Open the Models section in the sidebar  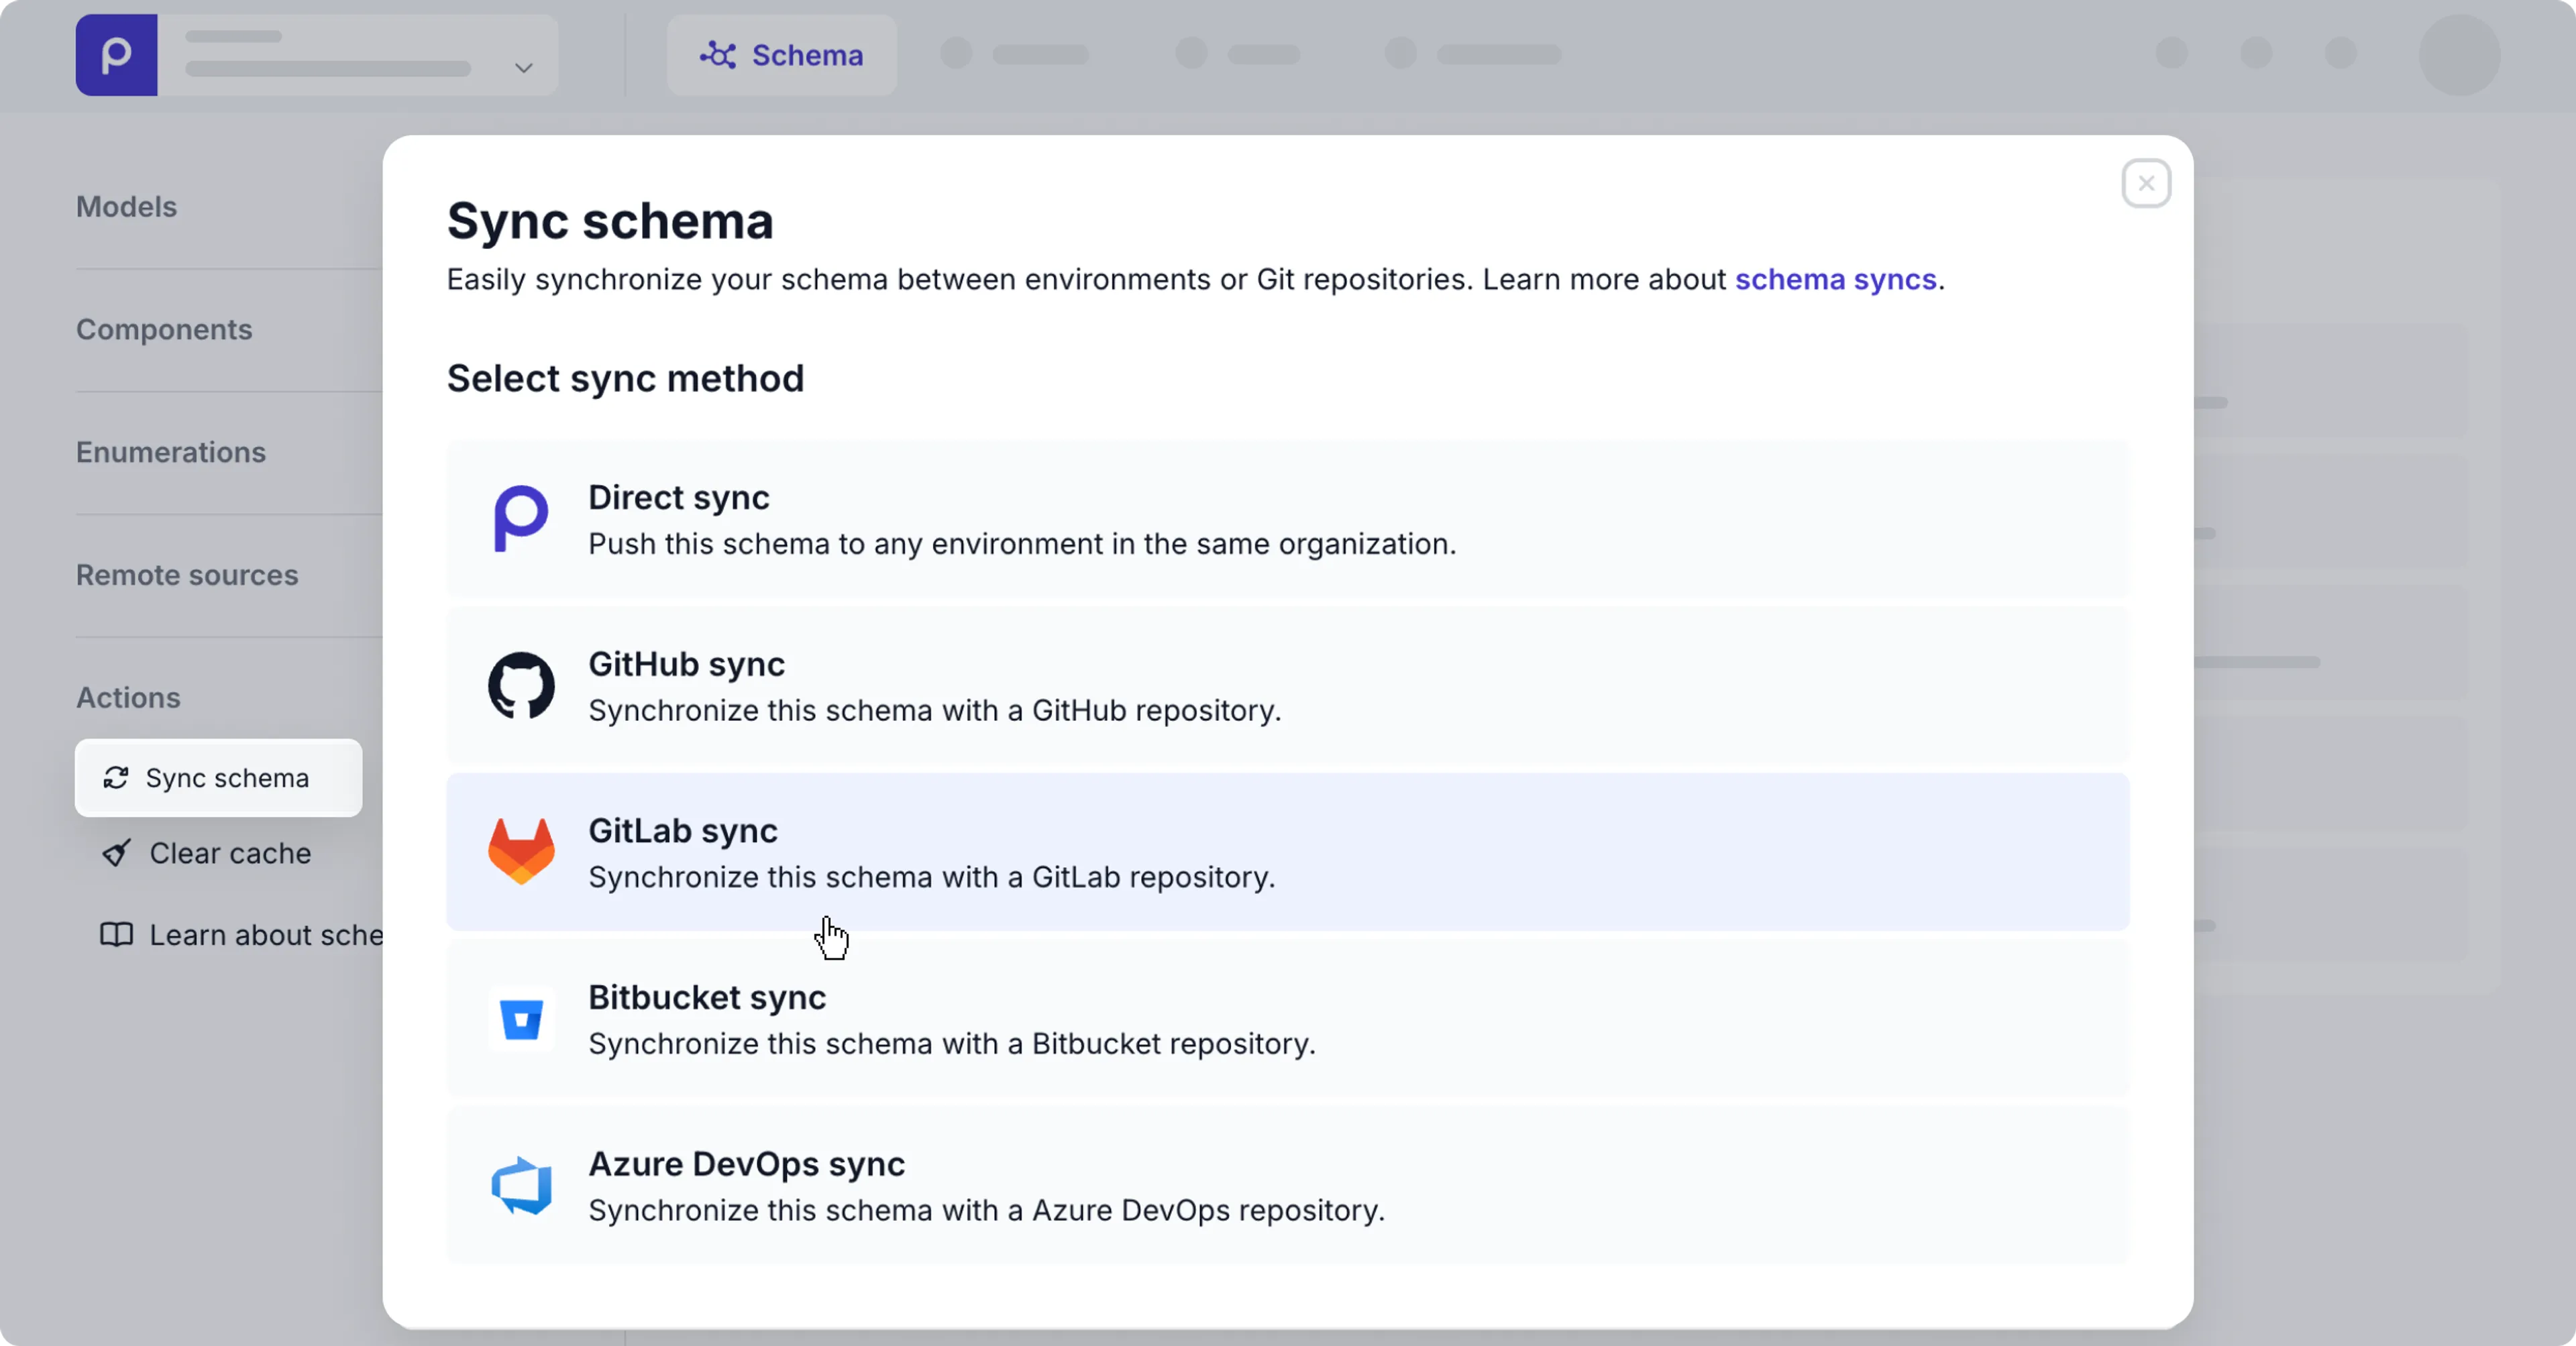click(126, 206)
